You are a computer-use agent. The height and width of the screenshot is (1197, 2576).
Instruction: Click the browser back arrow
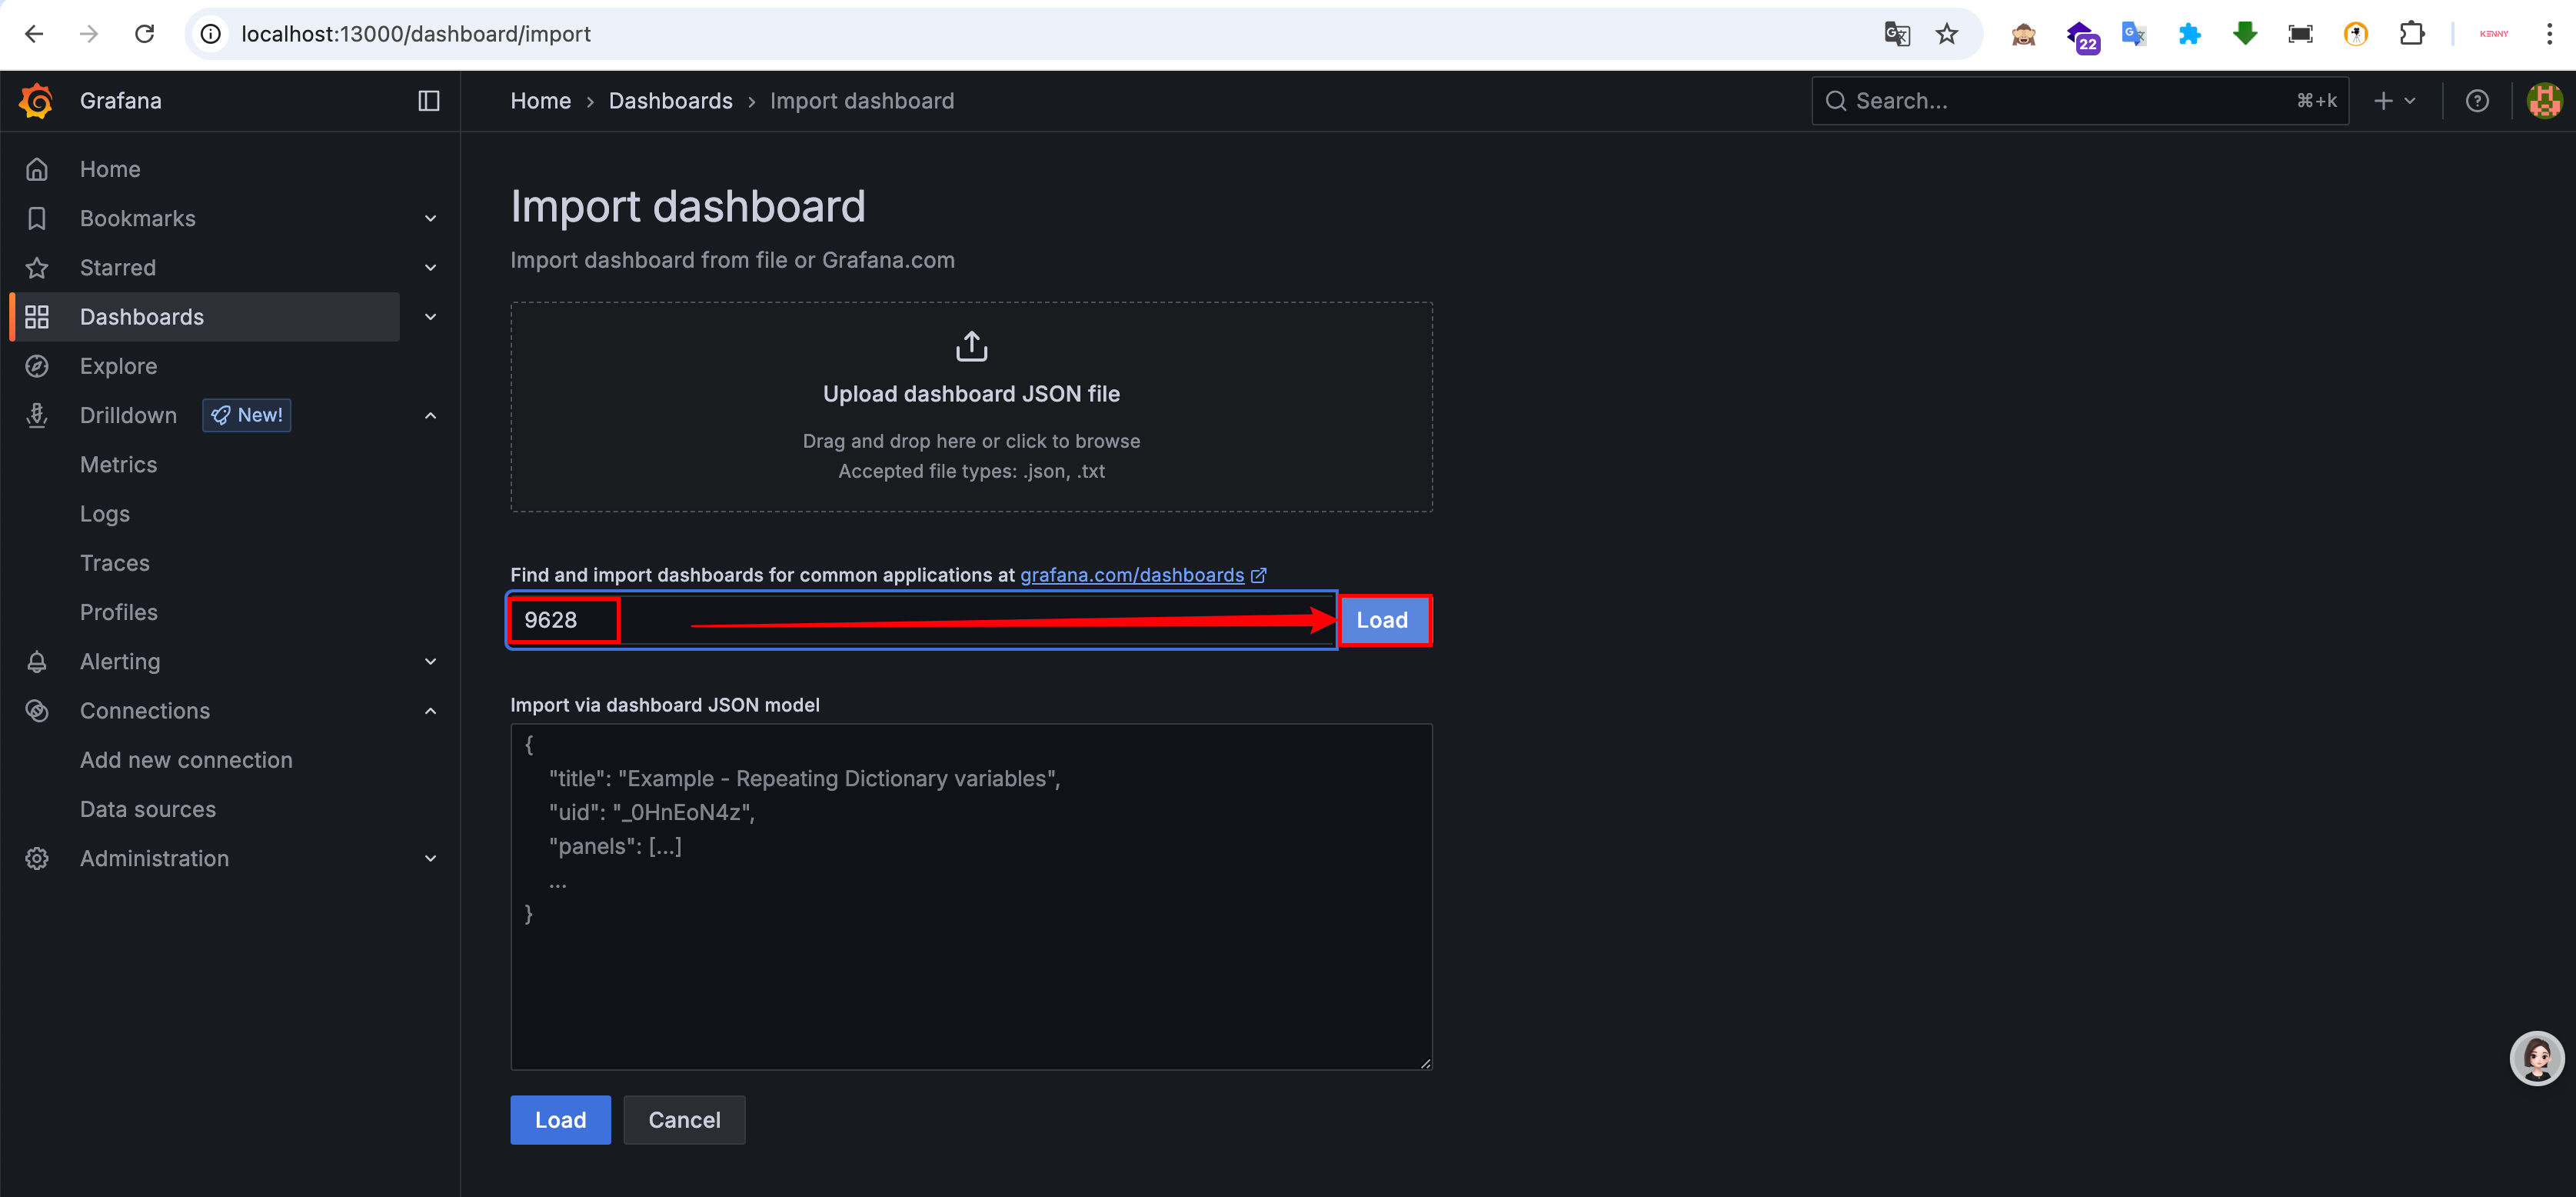point(34,34)
